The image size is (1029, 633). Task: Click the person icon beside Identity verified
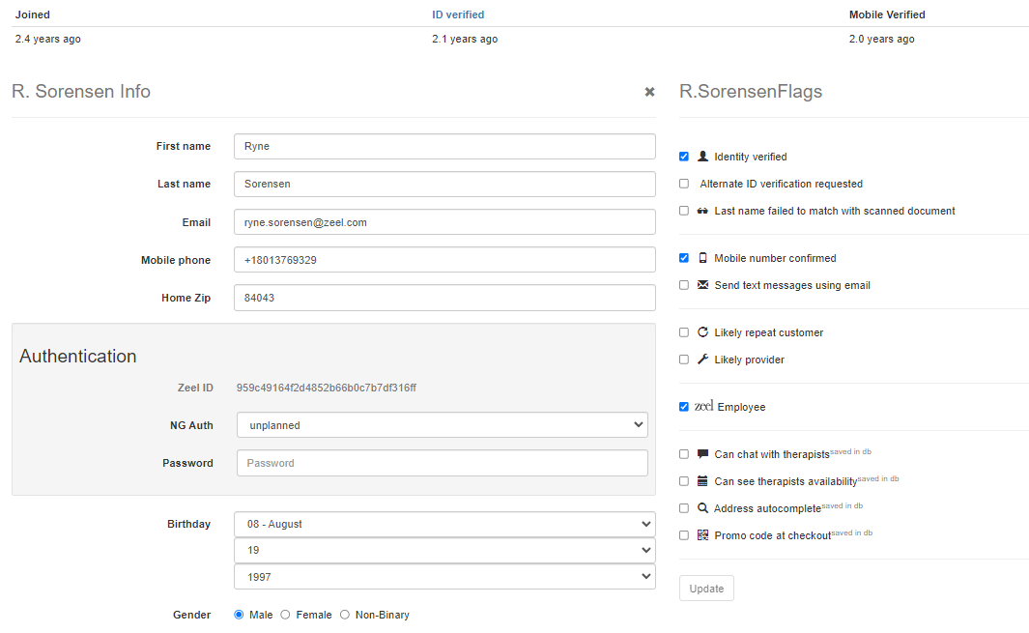[702, 157]
